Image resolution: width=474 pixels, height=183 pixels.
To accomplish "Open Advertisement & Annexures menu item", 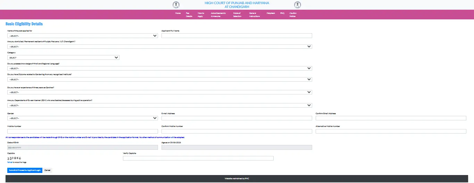I will pos(218,15).
